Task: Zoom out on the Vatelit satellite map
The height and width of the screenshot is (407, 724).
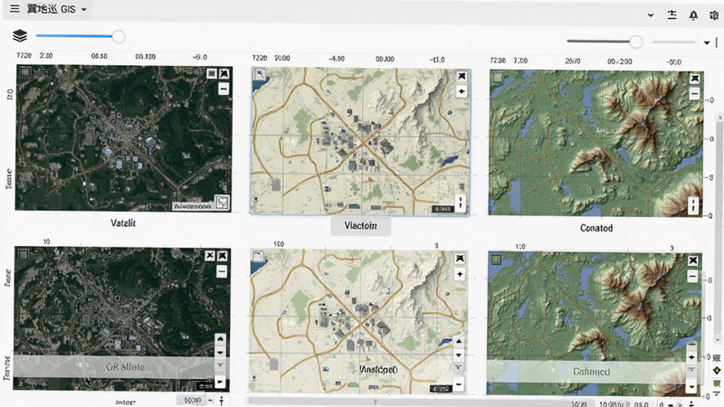Action: coord(224,89)
